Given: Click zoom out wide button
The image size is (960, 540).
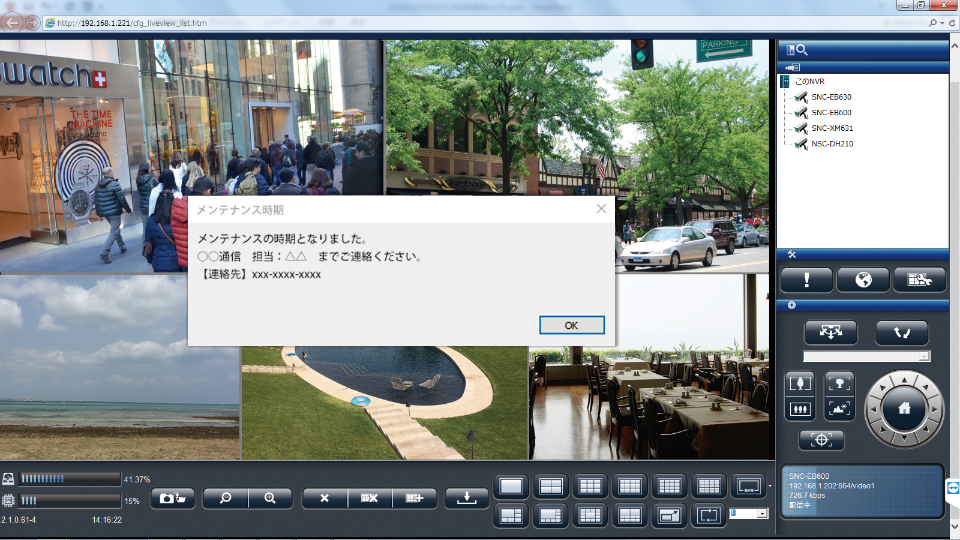Looking at the screenshot, I should coord(800,409).
